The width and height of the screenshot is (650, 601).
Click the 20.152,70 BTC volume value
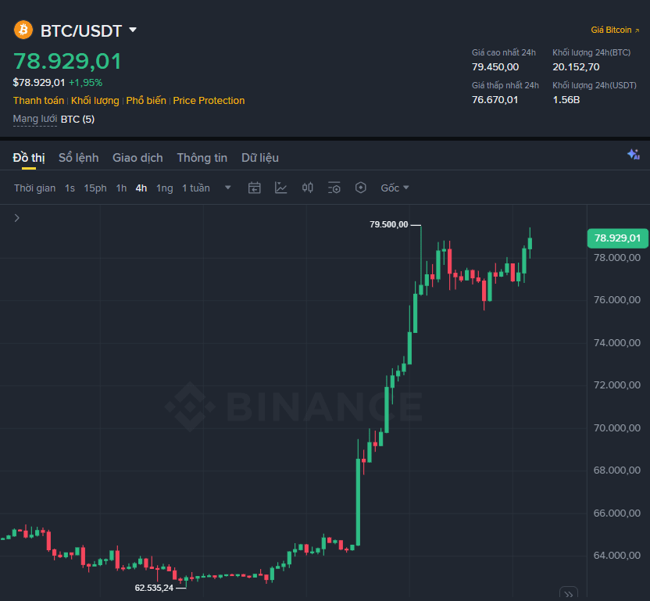576,66
